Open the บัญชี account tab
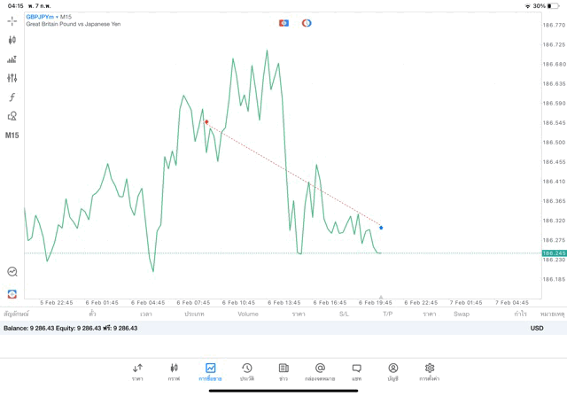 coord(392,371)
